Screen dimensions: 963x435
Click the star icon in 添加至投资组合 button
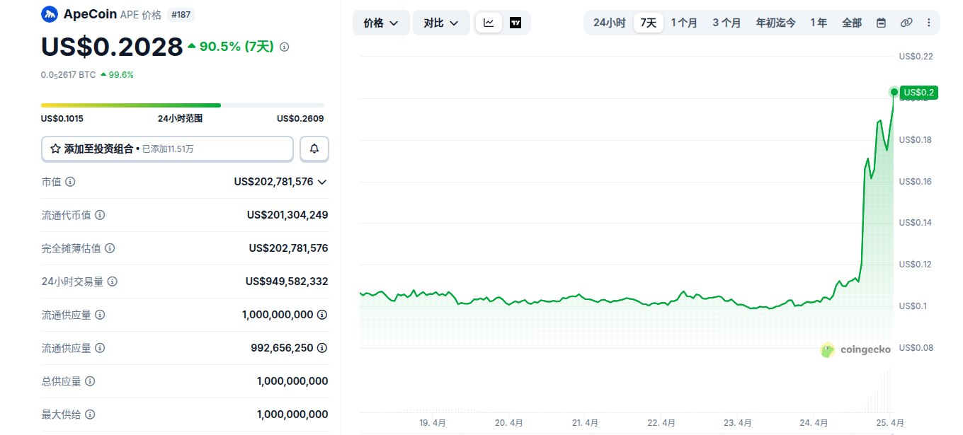pos(55,149)
